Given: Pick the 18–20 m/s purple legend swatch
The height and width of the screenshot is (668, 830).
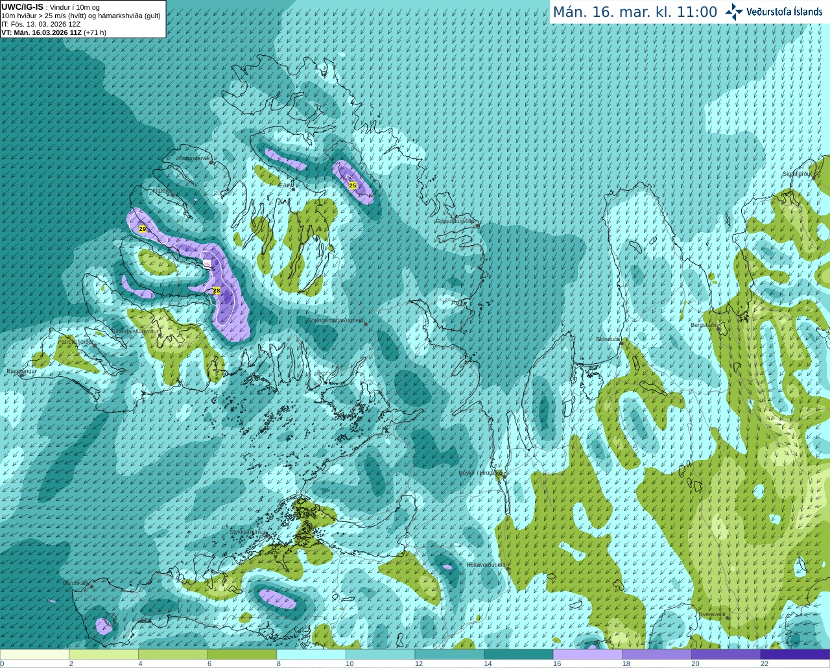Looking at the screenshot, I should tap(657, 654).
